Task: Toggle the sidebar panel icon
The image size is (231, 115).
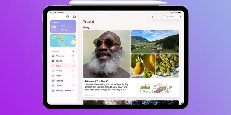Action: tap(74, 17)
